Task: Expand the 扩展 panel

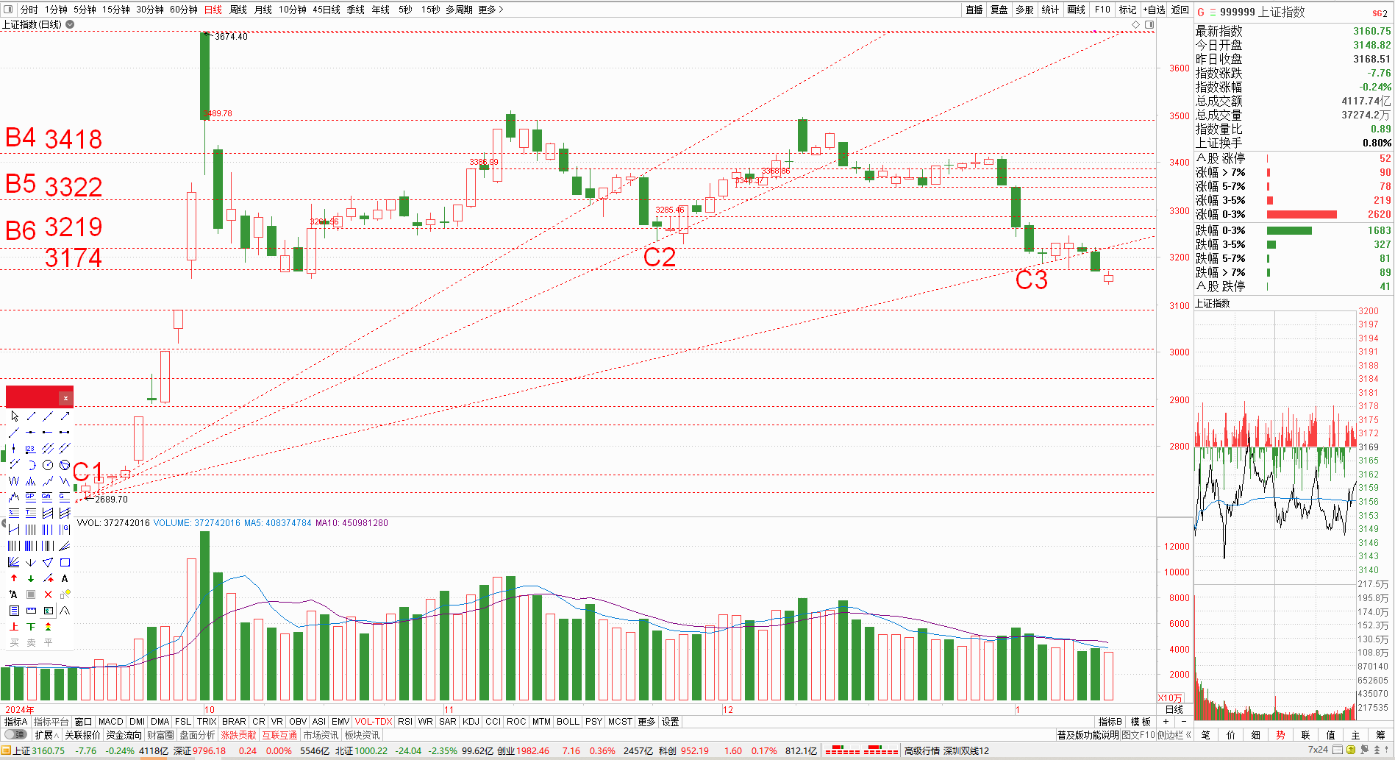Action: 46,735
